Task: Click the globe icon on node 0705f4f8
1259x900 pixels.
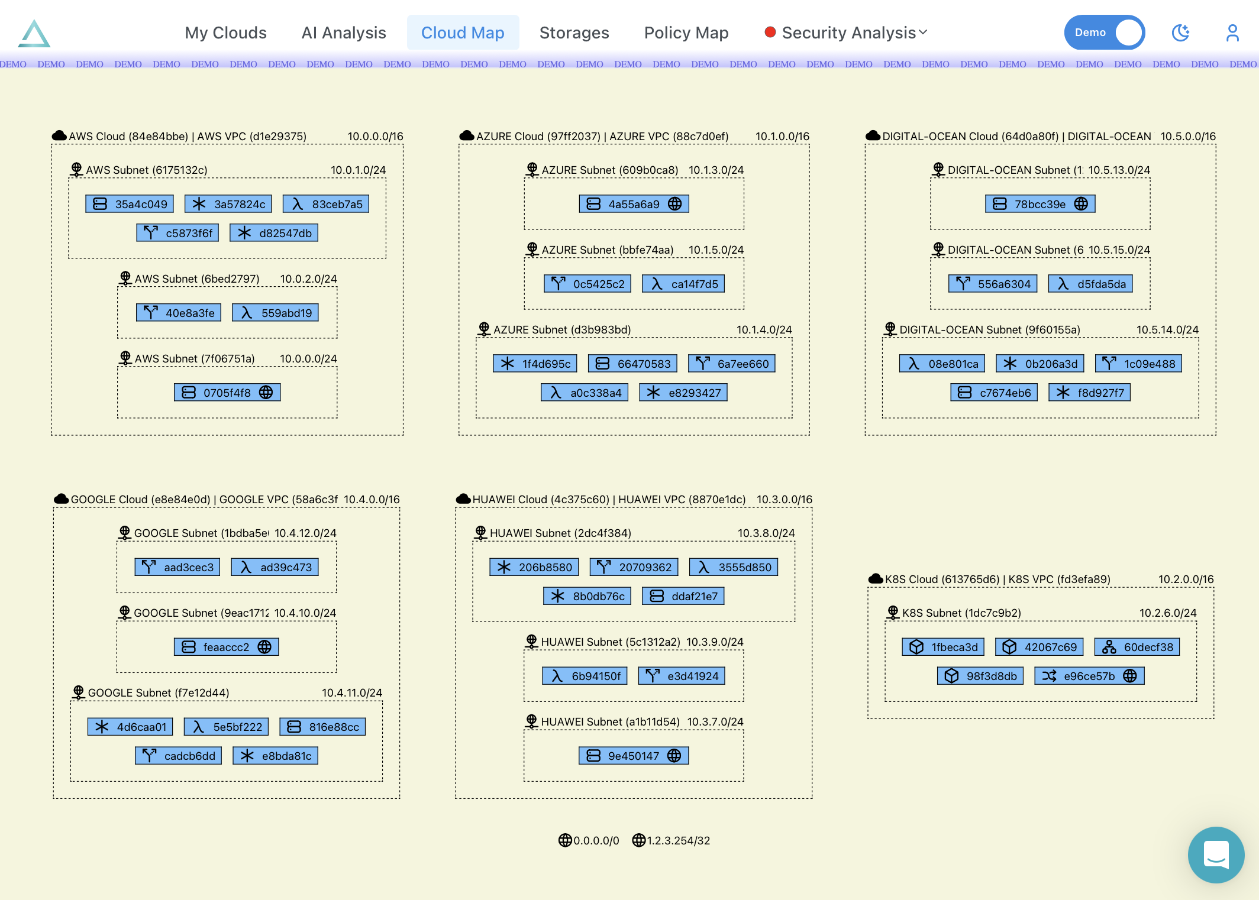Action: click(266, 393)
